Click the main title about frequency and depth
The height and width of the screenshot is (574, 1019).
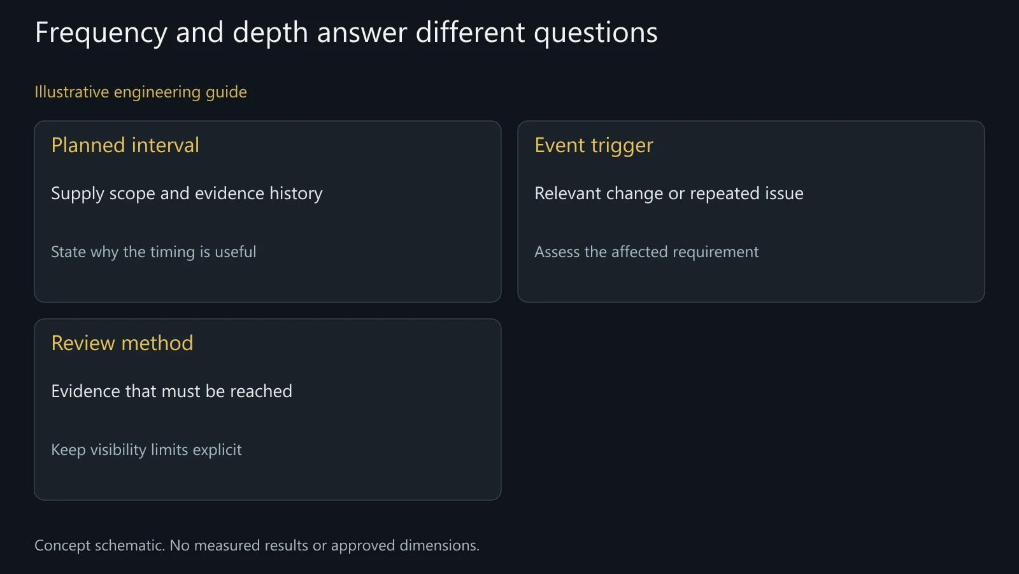[346, 33]
